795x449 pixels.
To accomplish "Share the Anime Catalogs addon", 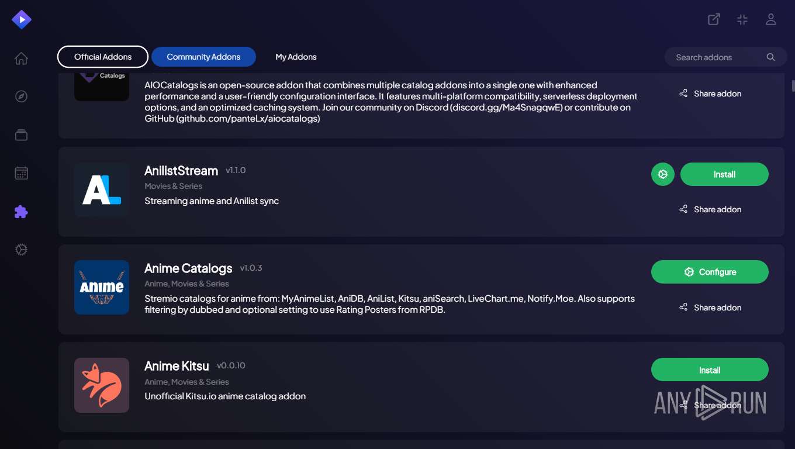I will [x=710, y=308].
